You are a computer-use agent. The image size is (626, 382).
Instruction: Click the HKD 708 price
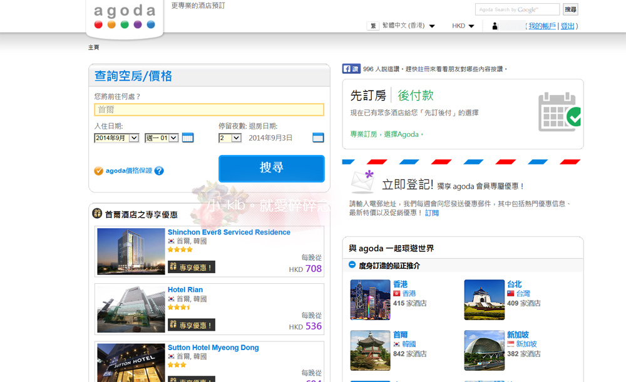pyautogui.click(x=305, y=269)
